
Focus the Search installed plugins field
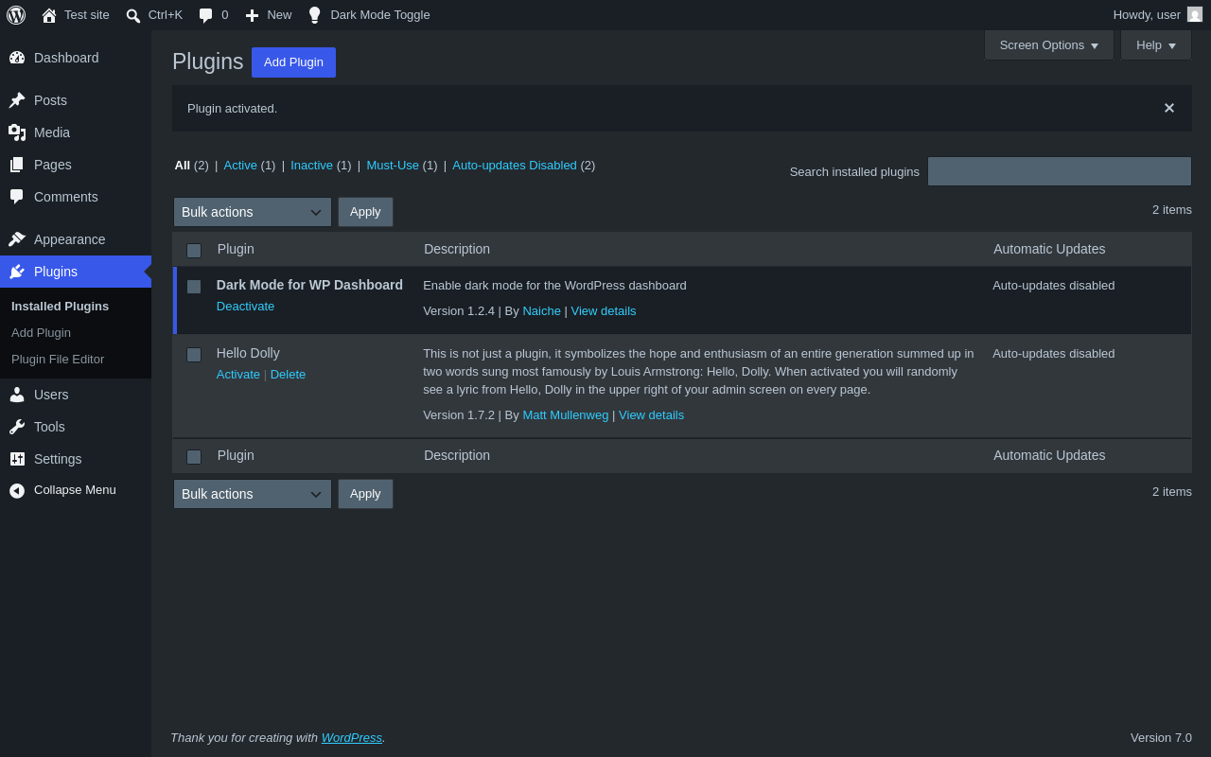click(1060, 171)
